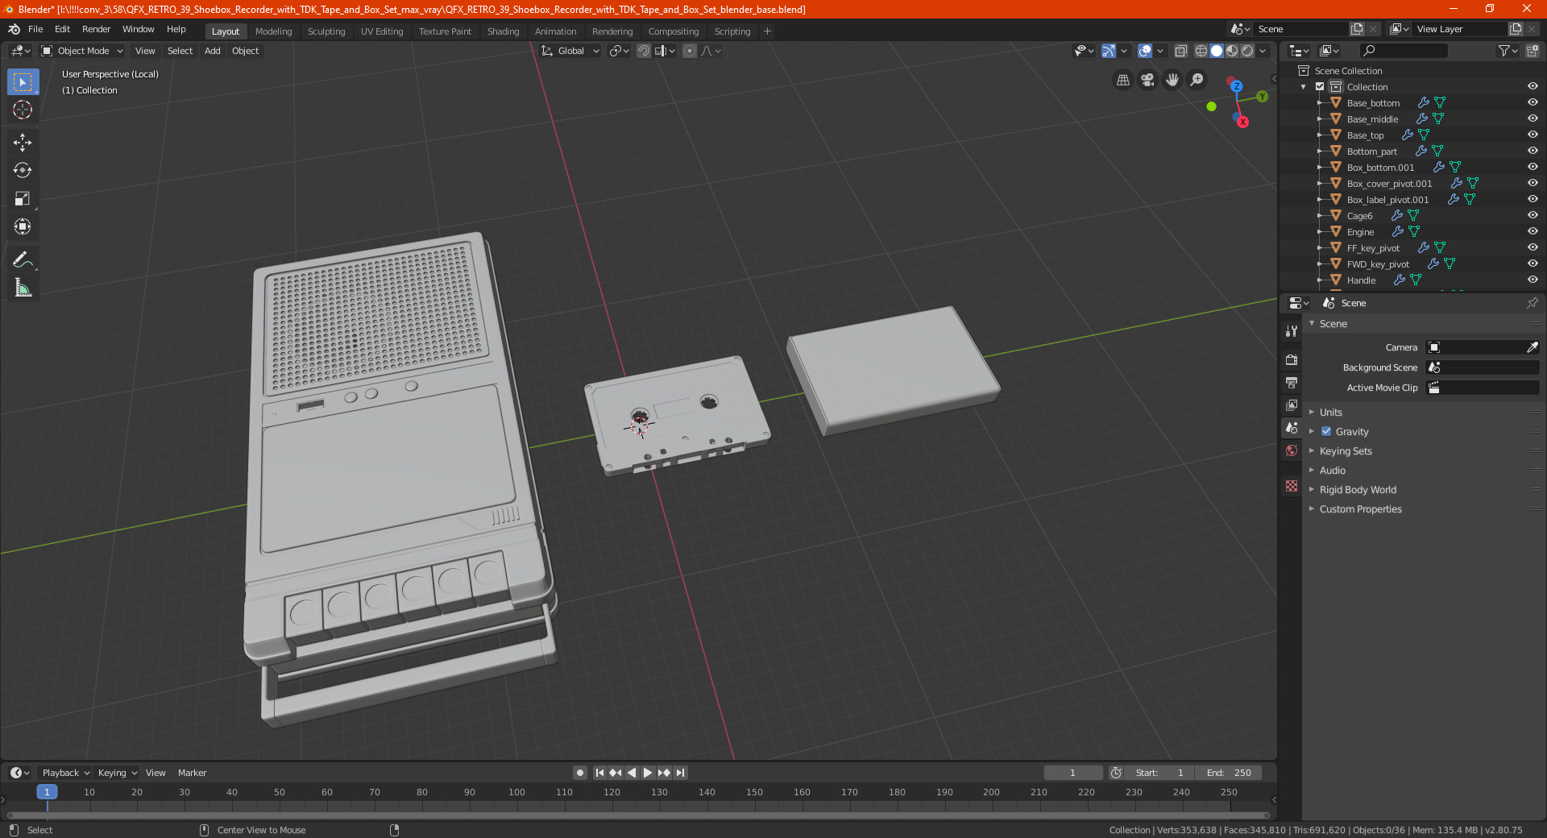Viewport: 1547px width, 838px height.
Task: Activate the Cursor tool
Action: (x=23, y=110)
